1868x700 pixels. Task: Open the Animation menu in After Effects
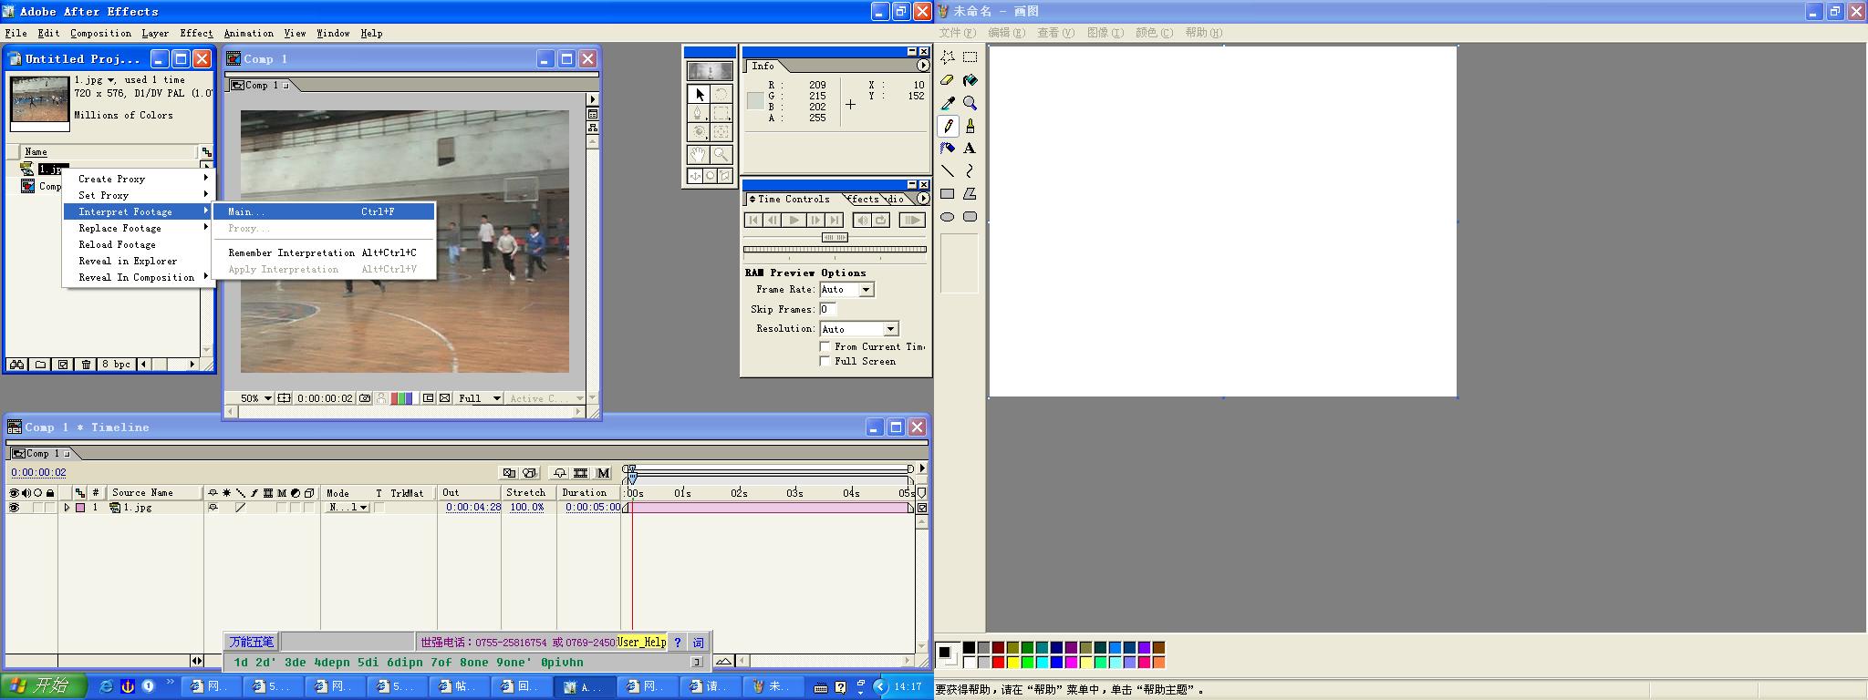(x=249, y=33)
